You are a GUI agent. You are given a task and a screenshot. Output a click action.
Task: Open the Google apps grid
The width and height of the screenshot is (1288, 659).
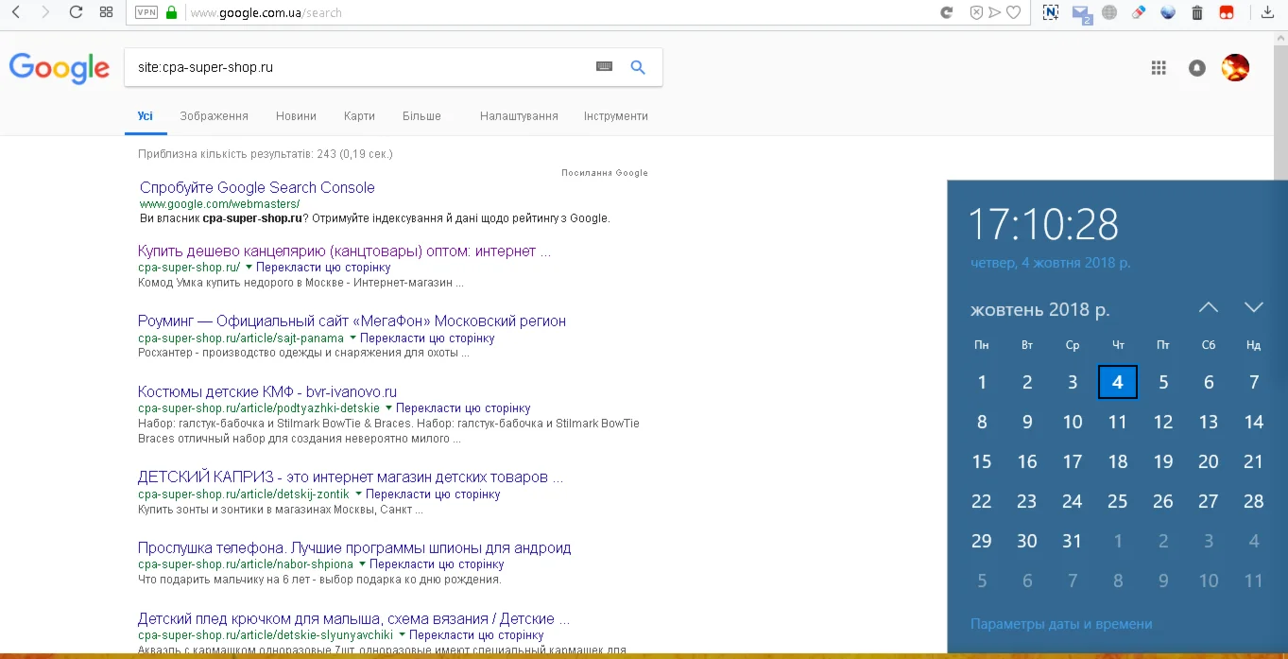tap(1159, 67)
